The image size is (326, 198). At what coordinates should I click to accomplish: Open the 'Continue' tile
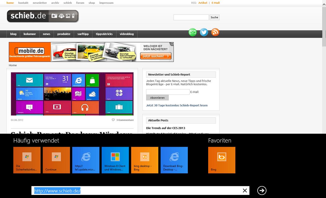(56, 160)
